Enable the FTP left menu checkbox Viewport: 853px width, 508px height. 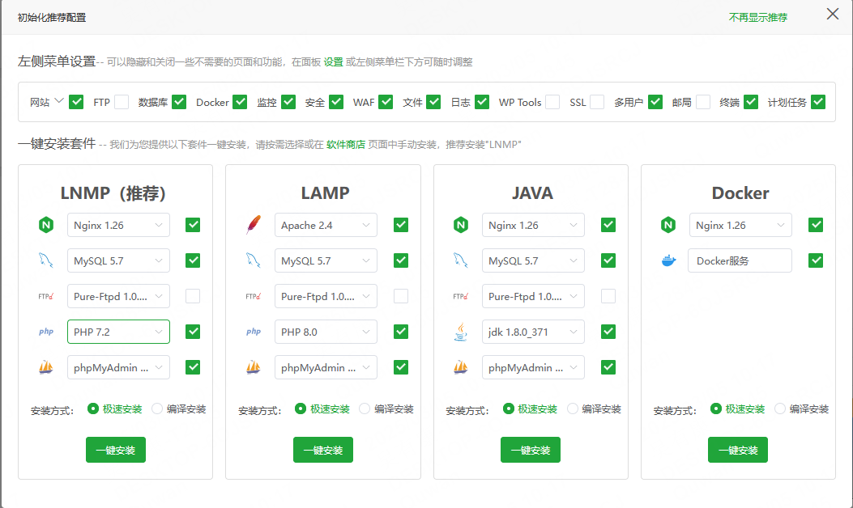coord(122,102)
